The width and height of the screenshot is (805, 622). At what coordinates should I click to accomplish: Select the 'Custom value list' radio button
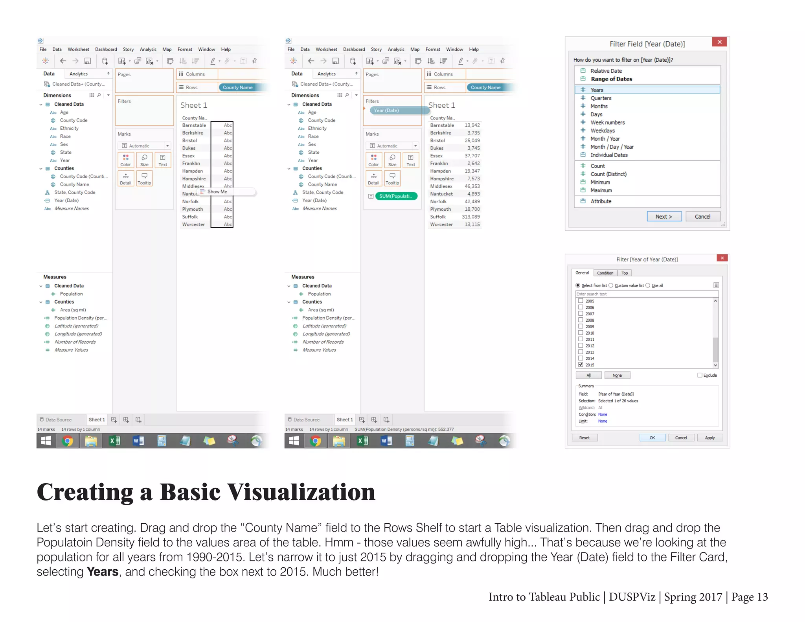click(611, 285)
